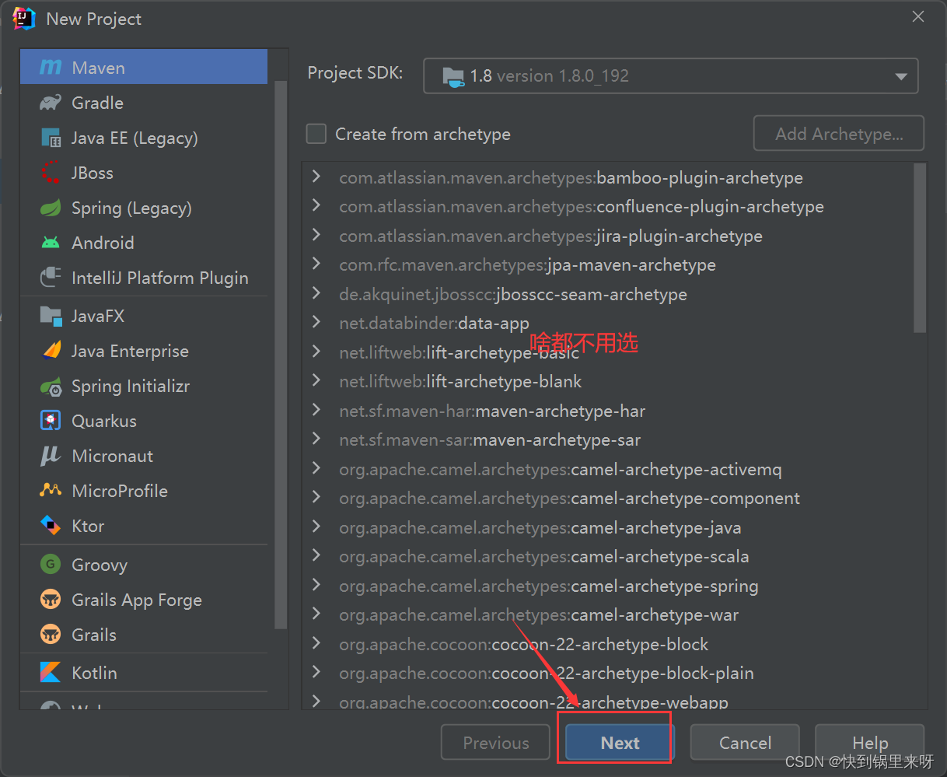Click the Kotlin icon
The height and width of the screenshot is (777, 947).
51,673
